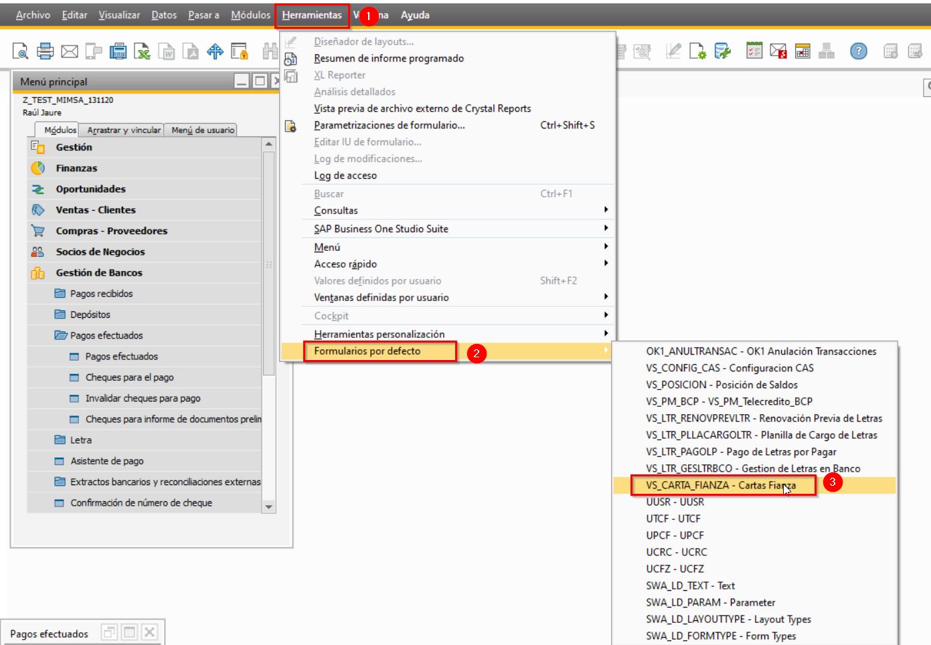Open the Archivo menu

[x=33, y=15]
